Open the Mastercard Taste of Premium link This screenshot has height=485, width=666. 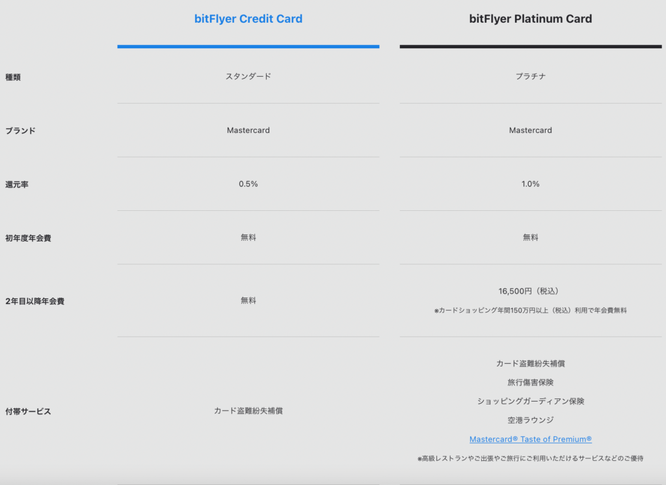(531, 439)
